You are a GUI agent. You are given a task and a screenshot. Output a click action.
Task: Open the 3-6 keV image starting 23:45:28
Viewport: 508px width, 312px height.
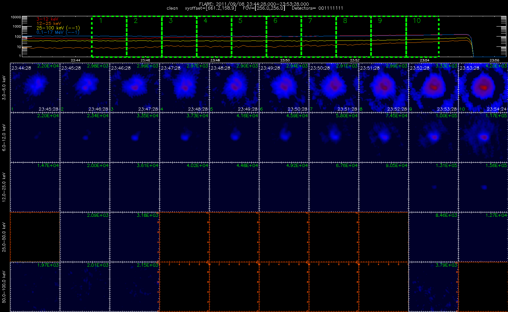[85, 87]
